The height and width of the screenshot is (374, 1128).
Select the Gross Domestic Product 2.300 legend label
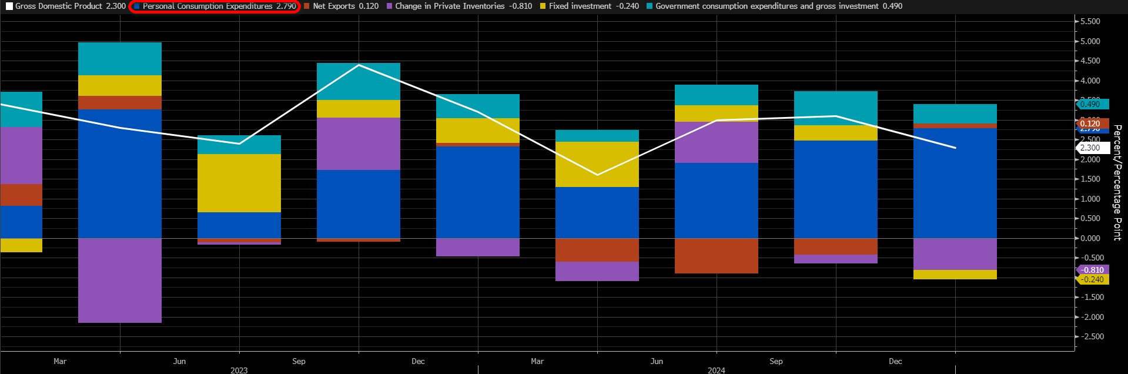[x=71, y=6]
